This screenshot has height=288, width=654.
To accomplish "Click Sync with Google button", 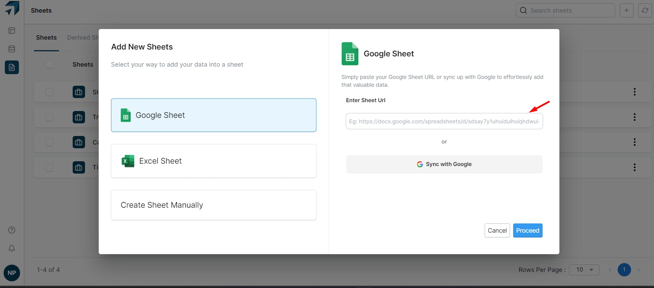I will (x=444, y=164).
